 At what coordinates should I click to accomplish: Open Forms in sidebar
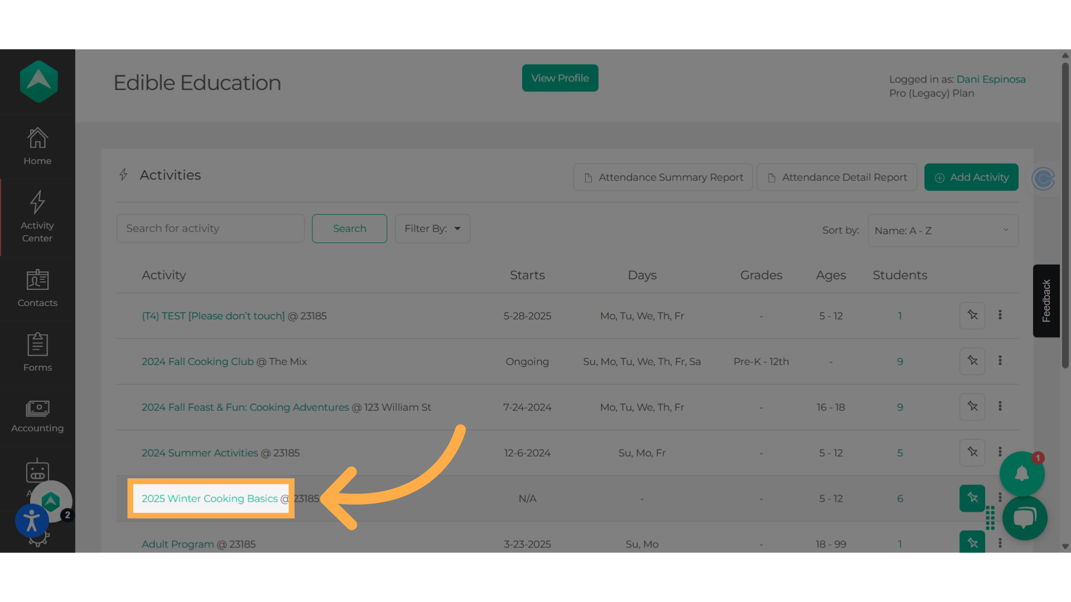[37, 353]
